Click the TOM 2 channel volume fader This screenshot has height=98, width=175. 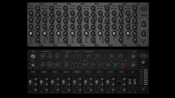(x=63, y=82)
